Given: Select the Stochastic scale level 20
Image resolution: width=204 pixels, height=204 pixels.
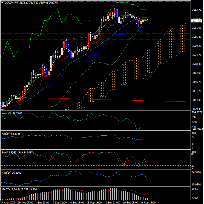Looking at the screenshot, I should [x=193, y=166].
